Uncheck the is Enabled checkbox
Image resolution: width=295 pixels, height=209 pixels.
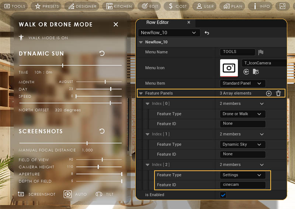[x=223, y=195]
